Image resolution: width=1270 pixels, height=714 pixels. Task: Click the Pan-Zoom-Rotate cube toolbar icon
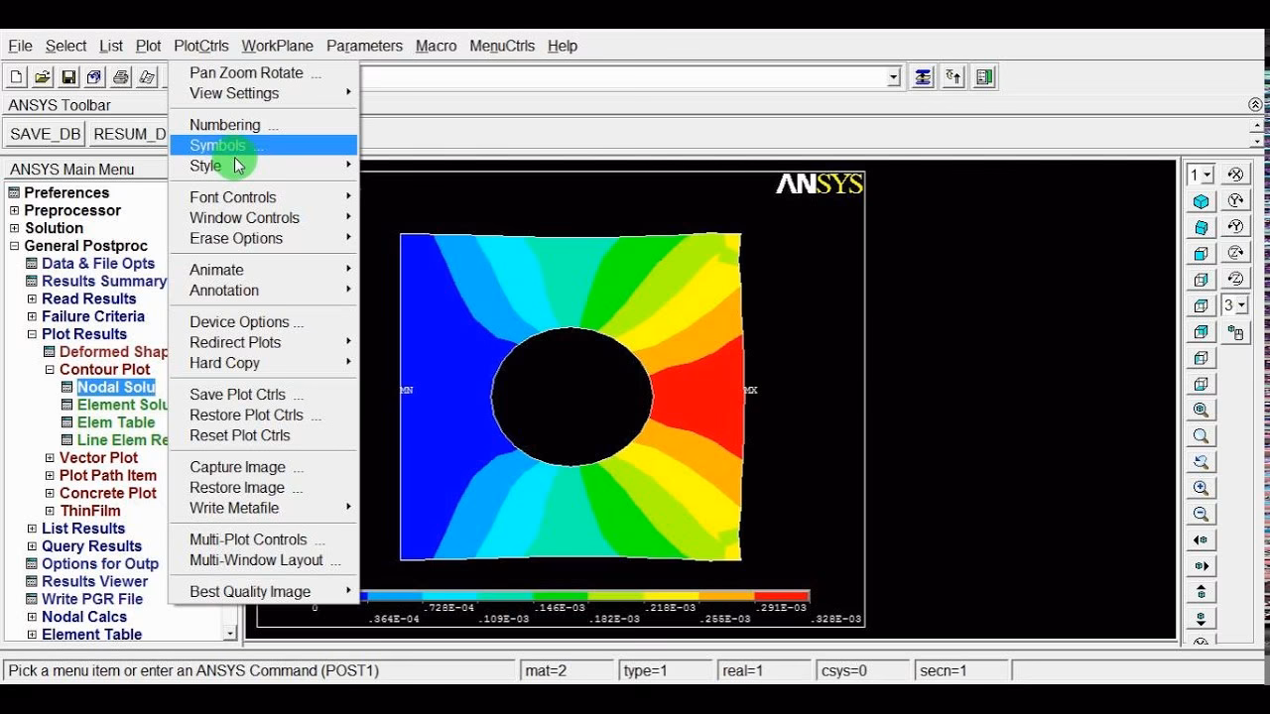[94, 77]
